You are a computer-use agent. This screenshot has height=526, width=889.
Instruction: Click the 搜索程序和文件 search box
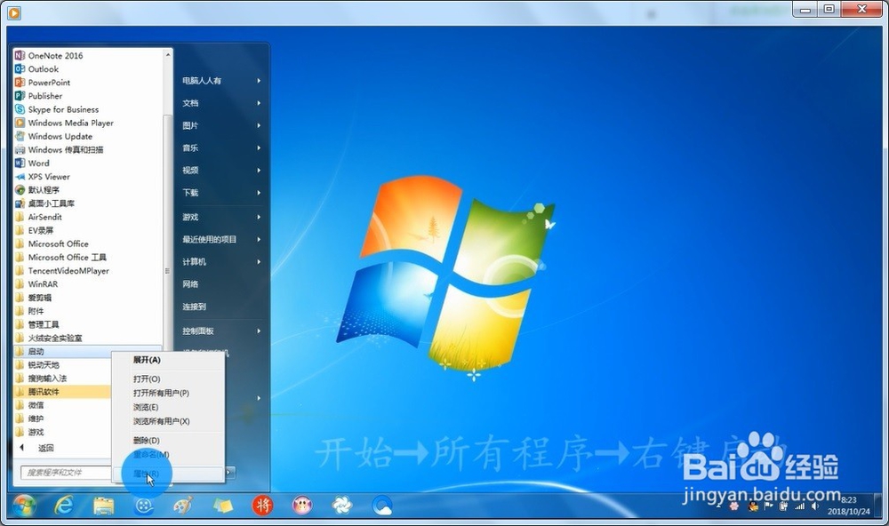coord(67,472)
